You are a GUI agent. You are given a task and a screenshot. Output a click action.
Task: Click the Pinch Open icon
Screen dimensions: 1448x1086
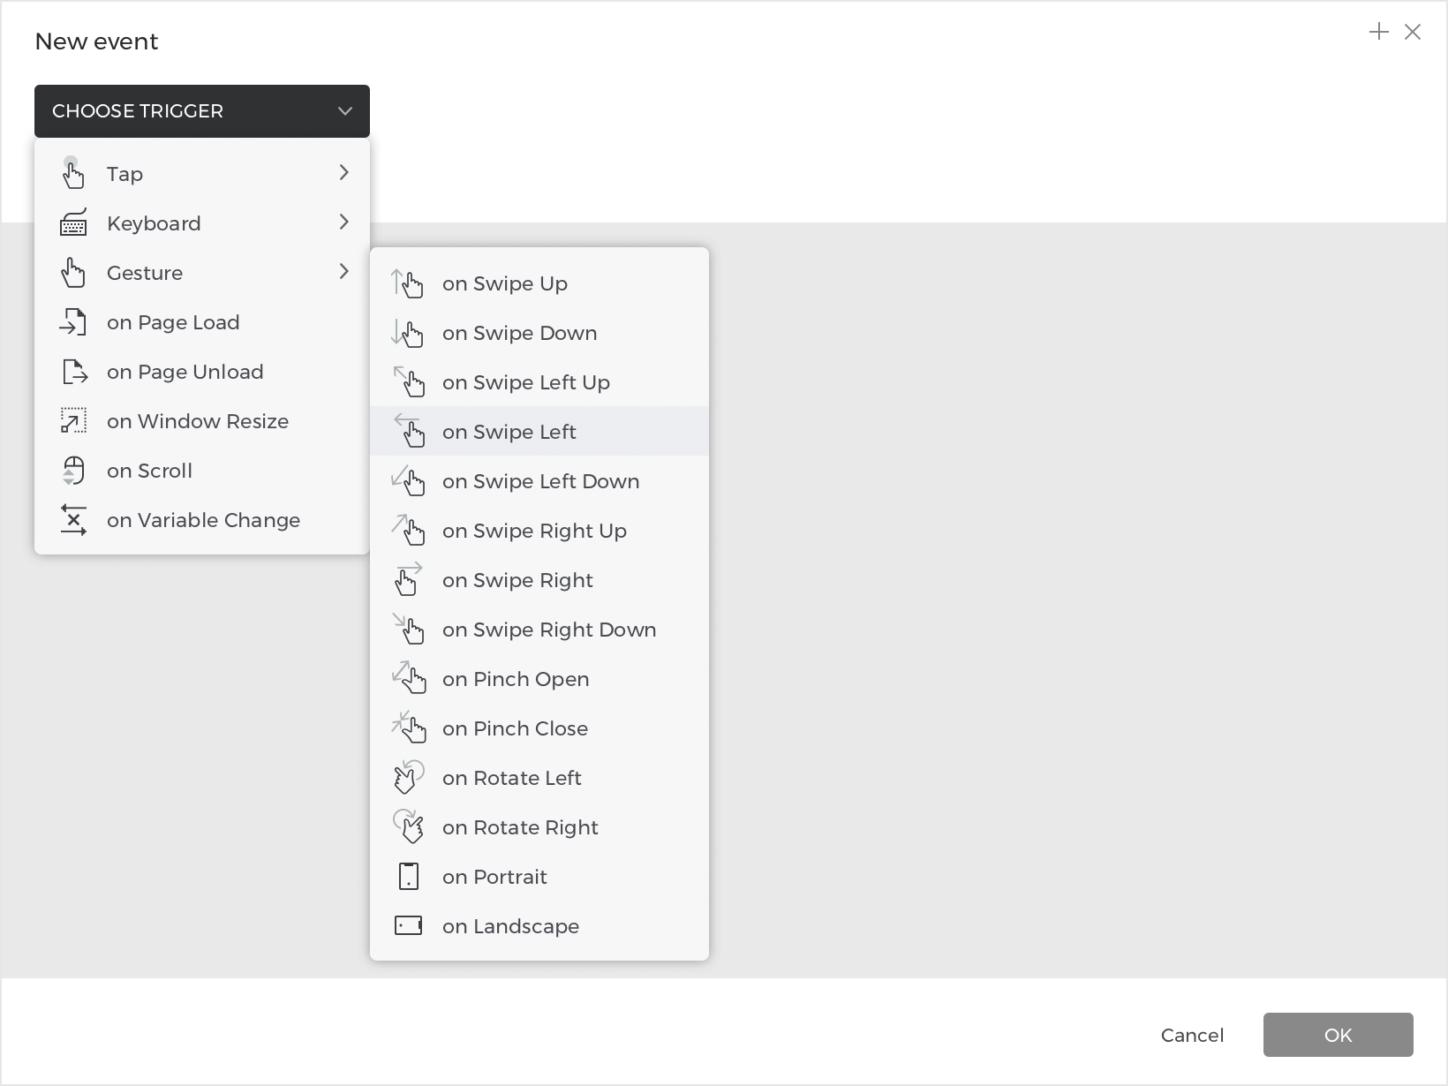[409, 679]
